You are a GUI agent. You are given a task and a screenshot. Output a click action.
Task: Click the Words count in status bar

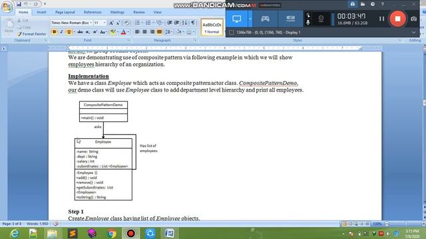pyautogui.click(x=37, y=224)
